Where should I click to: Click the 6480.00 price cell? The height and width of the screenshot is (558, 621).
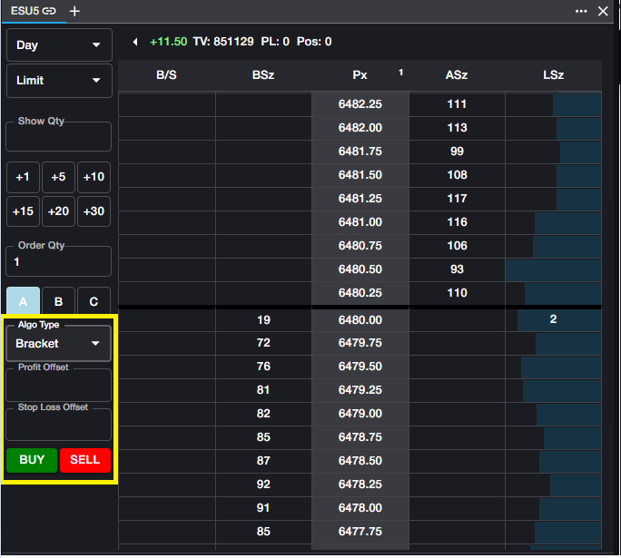[360, 319]
